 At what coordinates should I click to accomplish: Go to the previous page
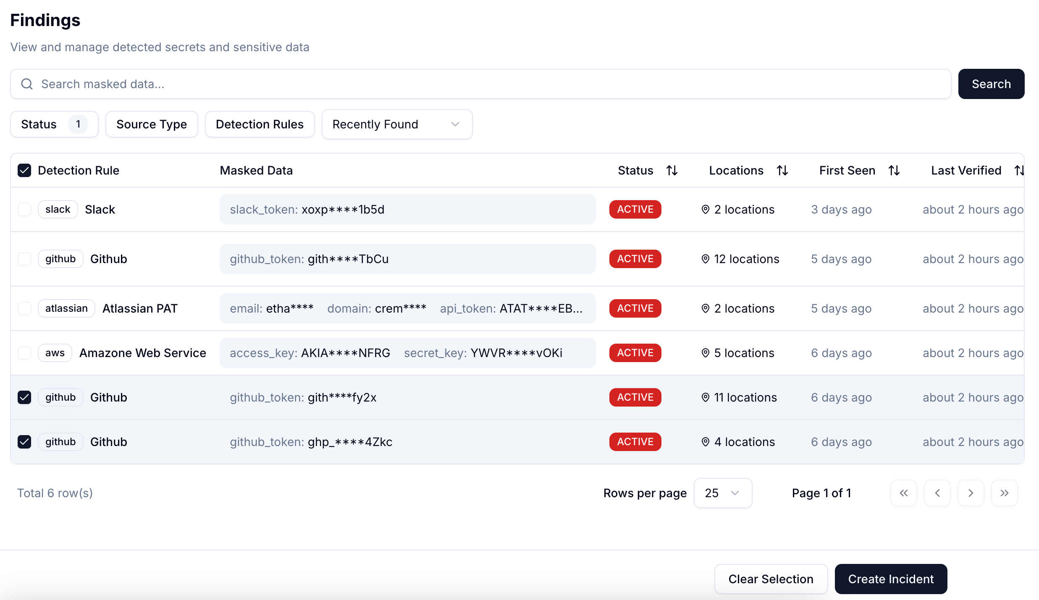(937, 493)
